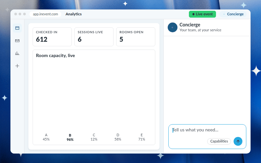Open the bar chart analytics sidebar icon
Screen dimensions: 261x163
pos(17,53)
